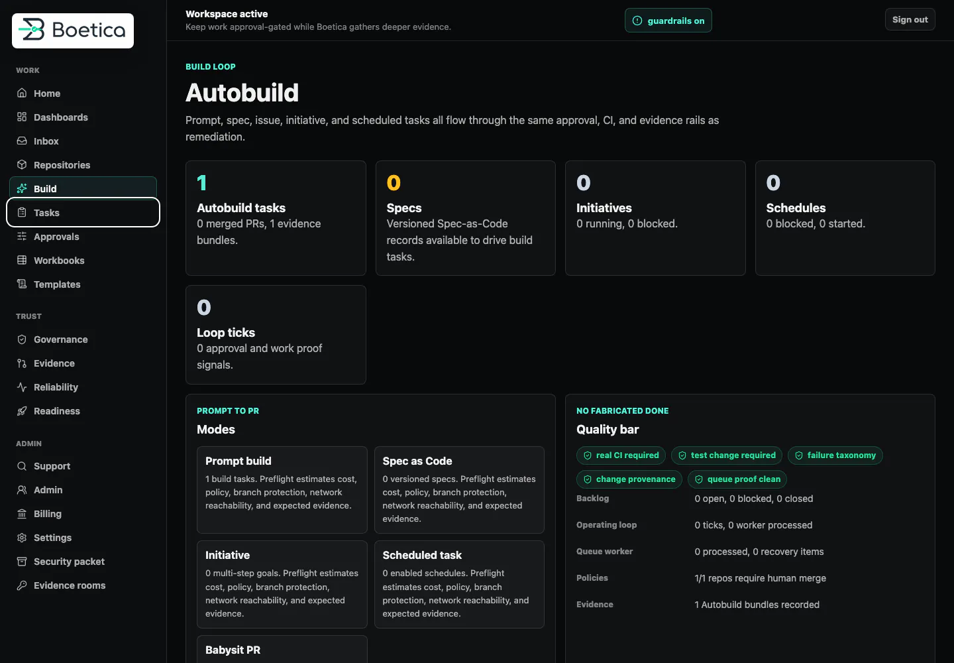Click the Billing bank icon

[x=22, y=514]
